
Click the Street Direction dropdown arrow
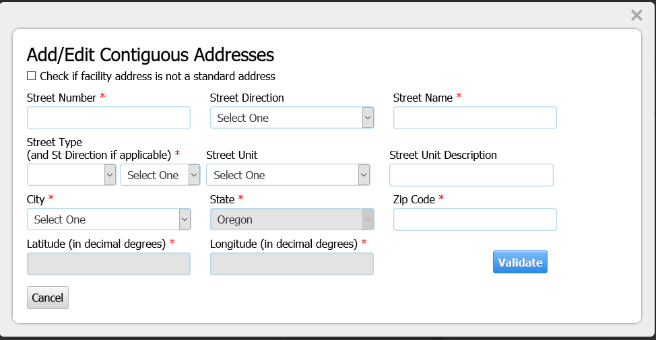368,118
